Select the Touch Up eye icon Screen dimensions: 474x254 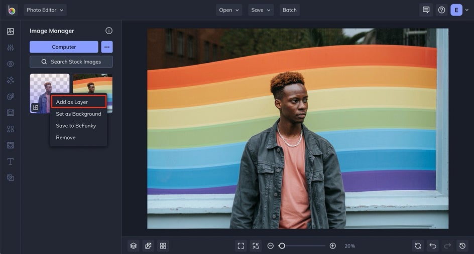click(x=11, y=64)
